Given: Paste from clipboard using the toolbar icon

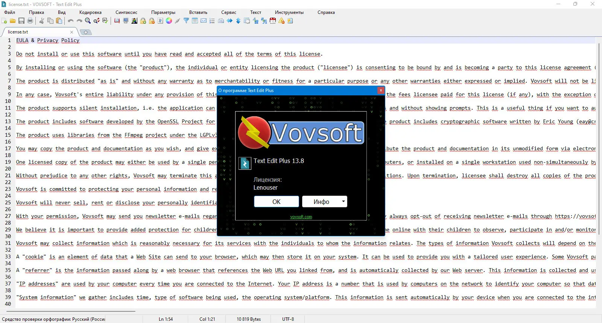Looking at the screenshot, I should [x=59, y=21].
